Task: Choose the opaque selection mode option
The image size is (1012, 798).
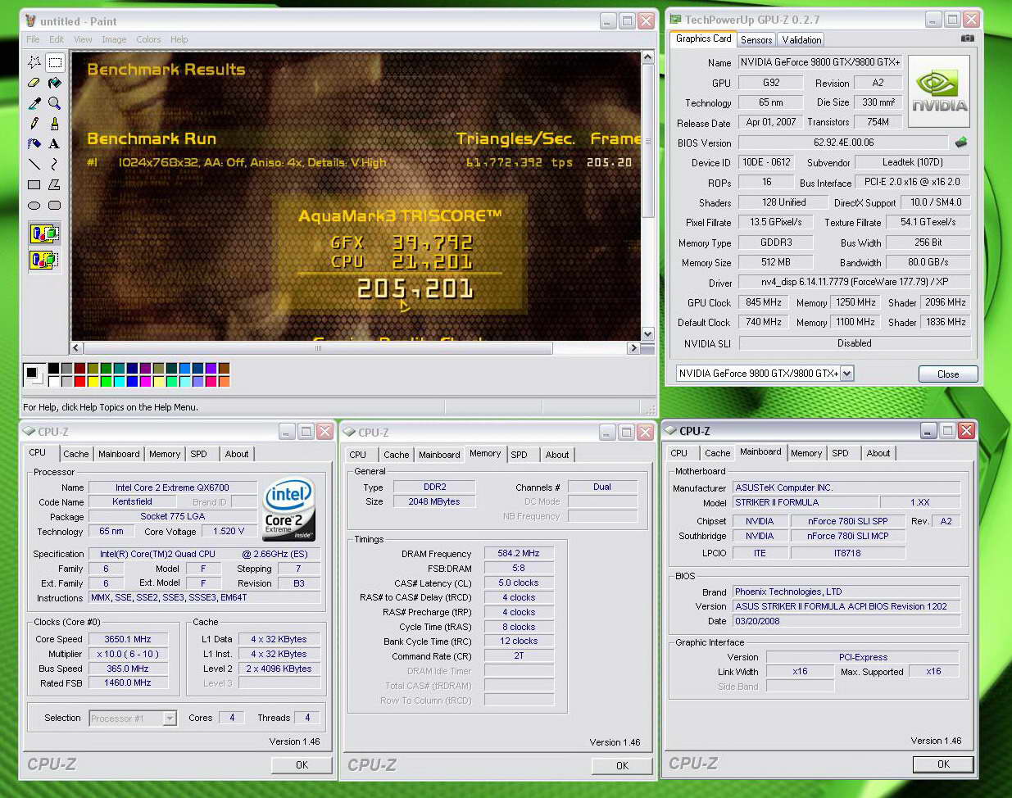Action: pos(44,234)
